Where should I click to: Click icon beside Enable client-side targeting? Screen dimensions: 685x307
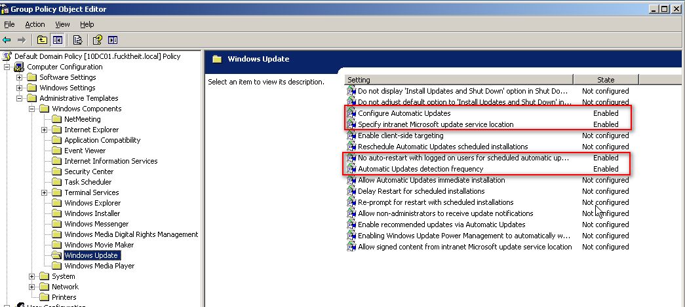[351, 135]
